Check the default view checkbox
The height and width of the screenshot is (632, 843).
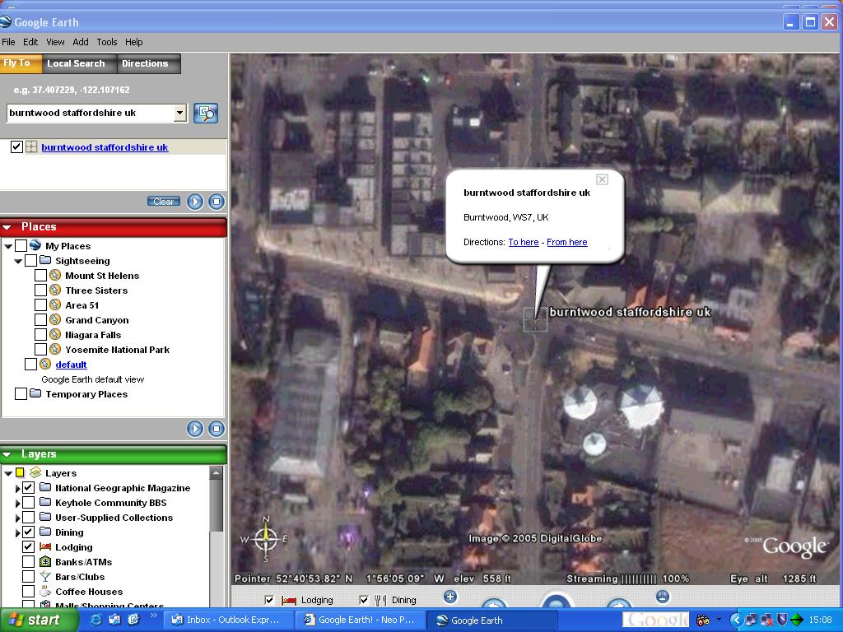click(x=30, y=365)
